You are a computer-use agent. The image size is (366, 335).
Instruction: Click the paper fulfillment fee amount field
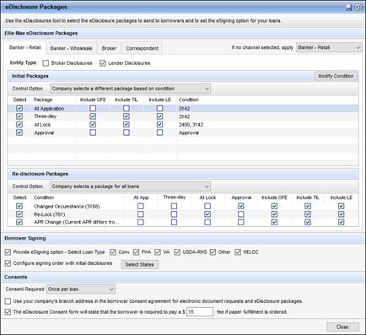[x=200, y=311]
